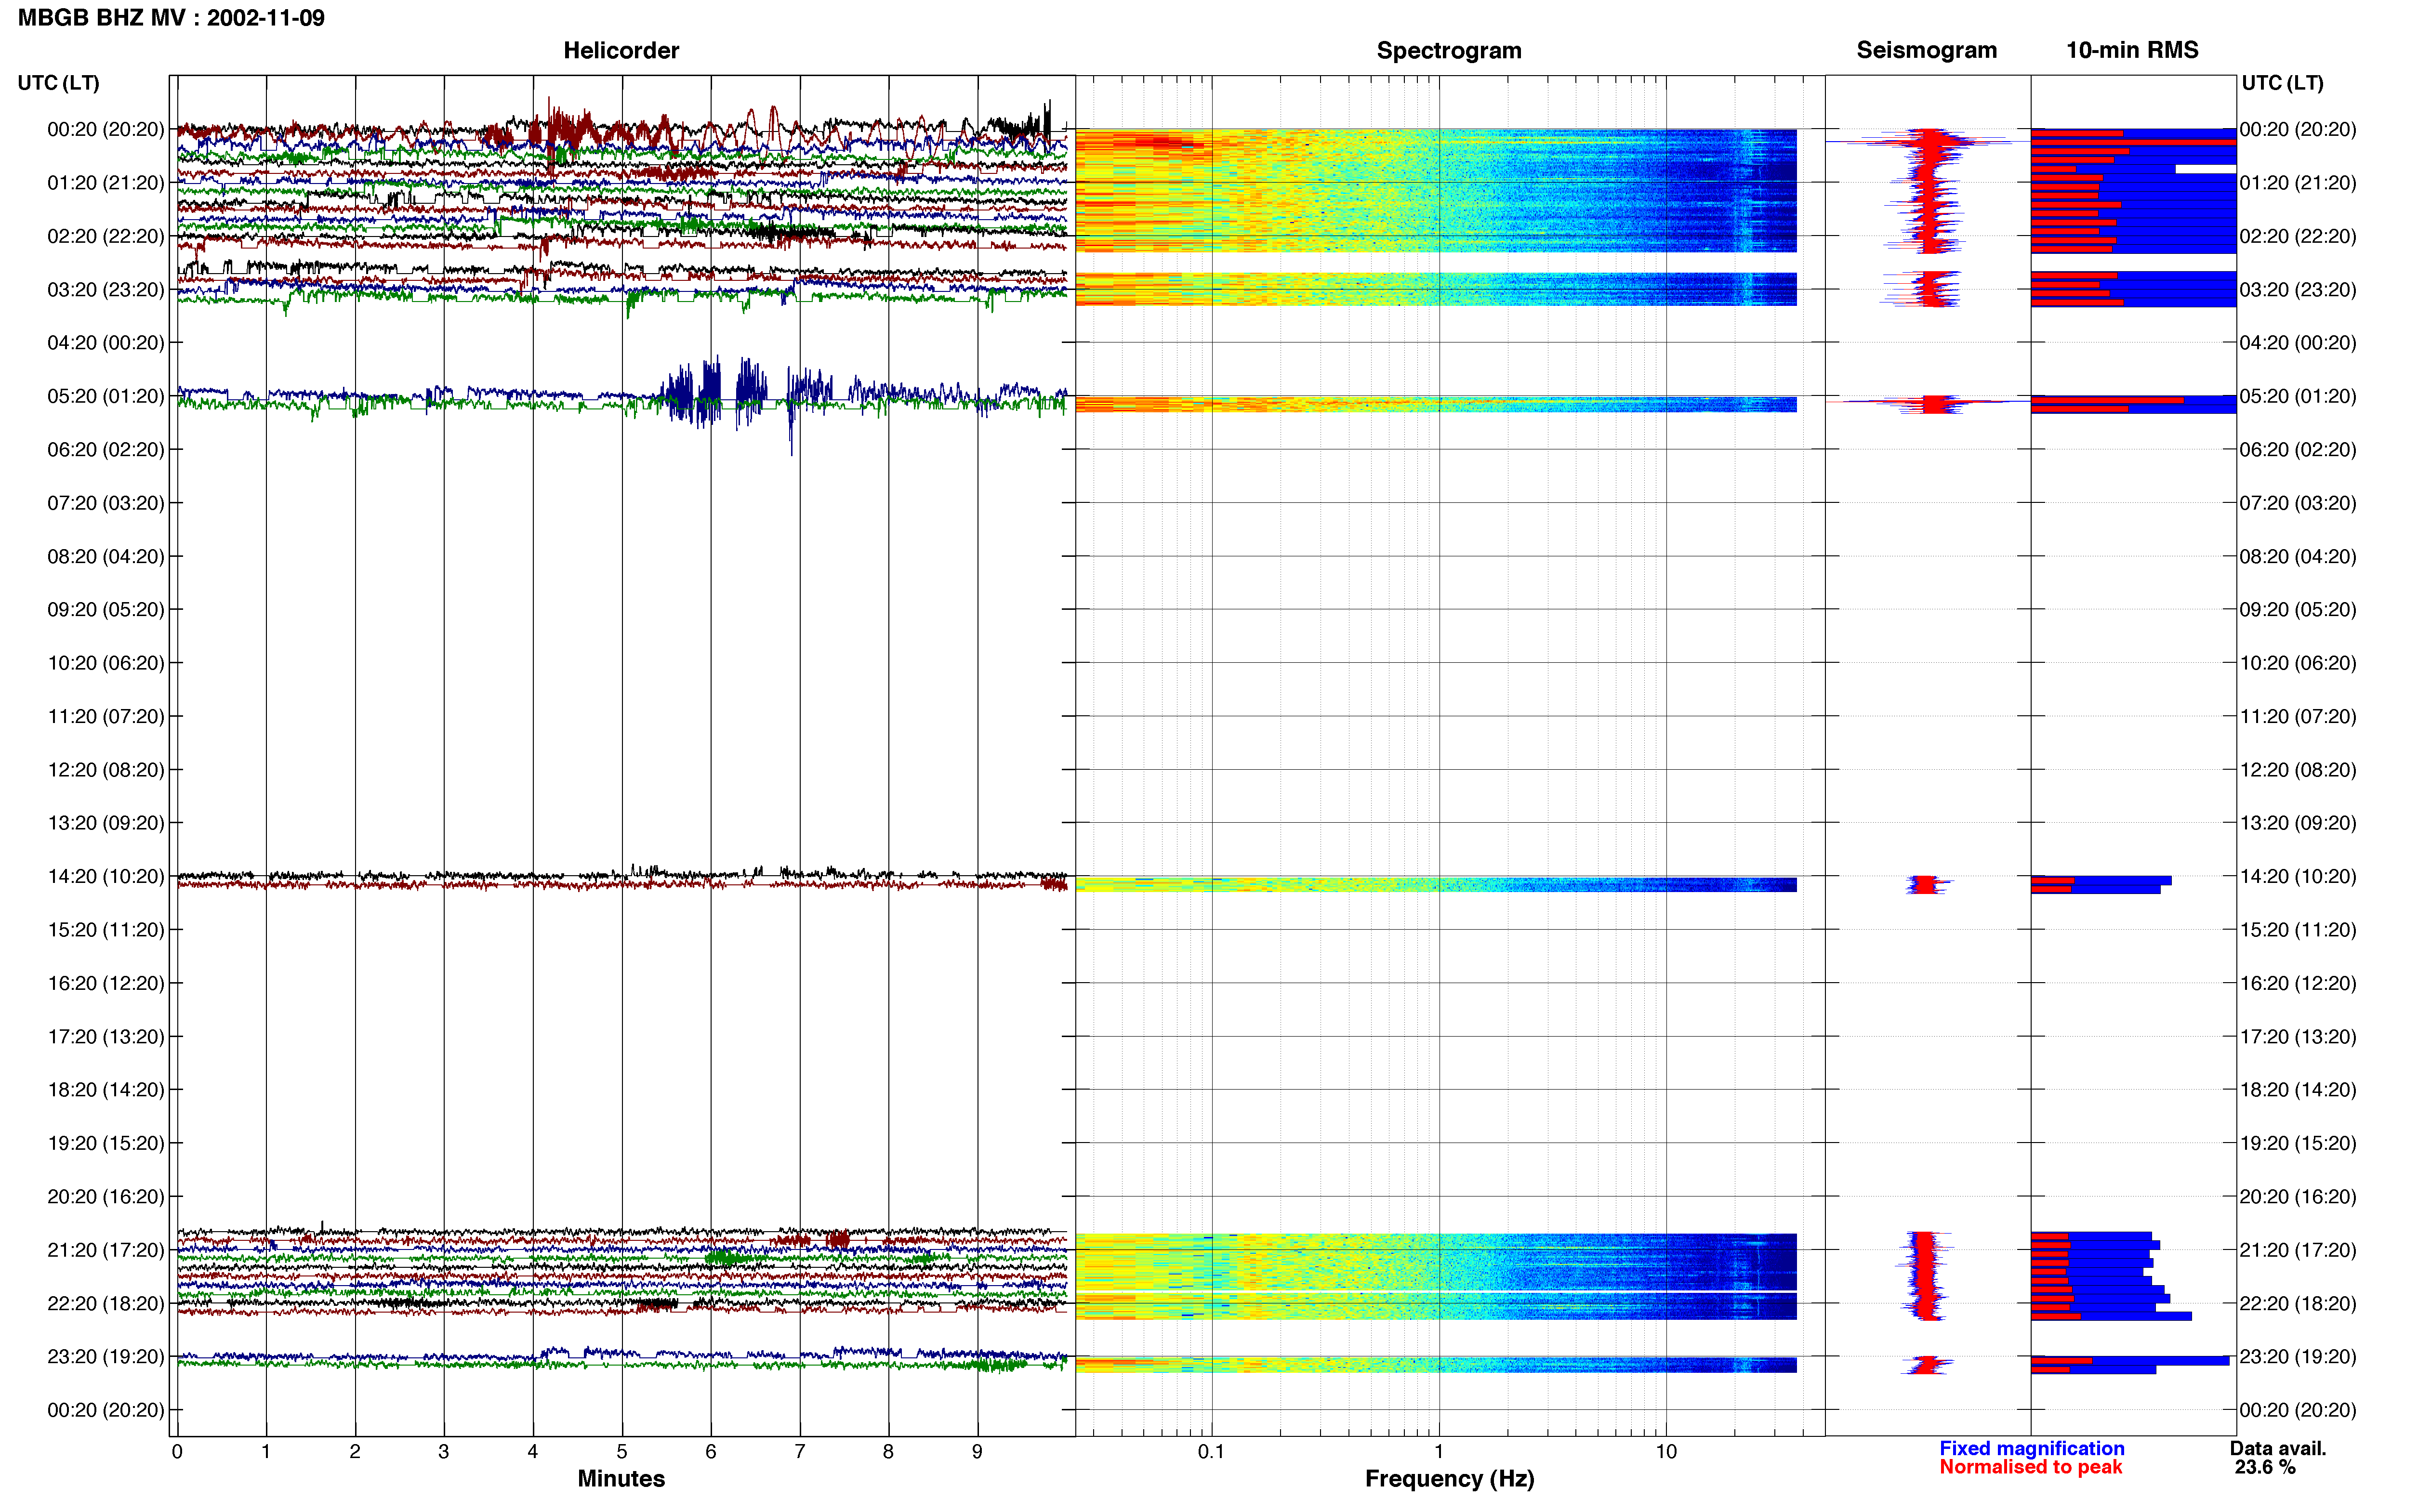Click the RMS bars at 14:20 UTC
This screenshot has width=2418, height=1512.
[2101, 885]
